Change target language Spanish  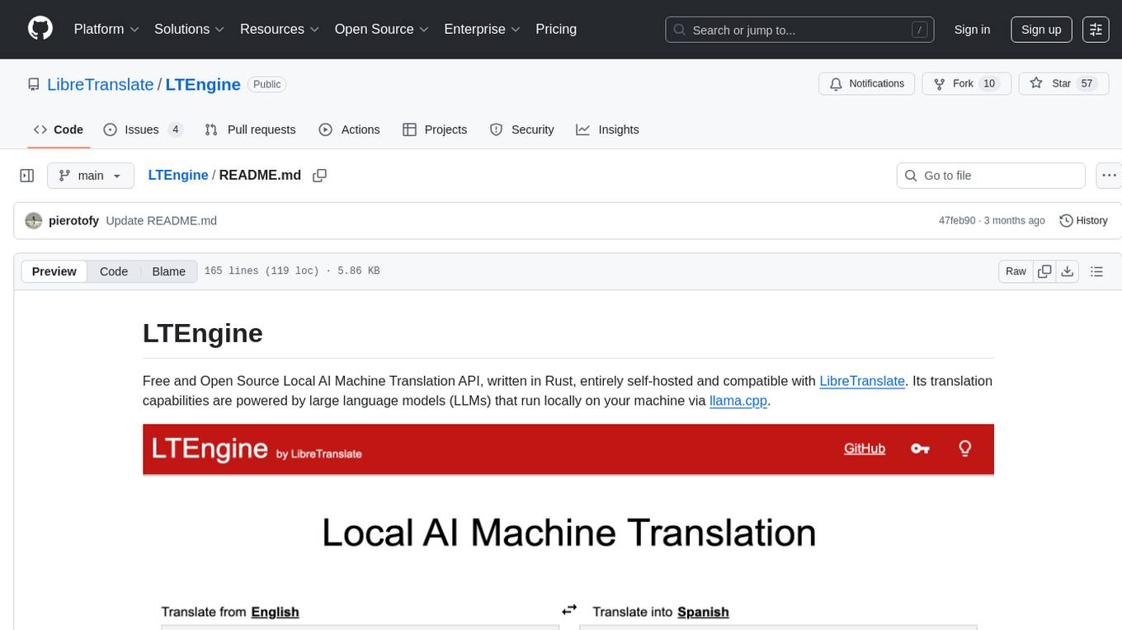703,612
